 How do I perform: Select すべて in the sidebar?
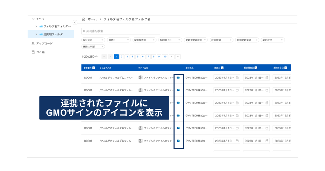pyautogui.click(x=40, y=19)
